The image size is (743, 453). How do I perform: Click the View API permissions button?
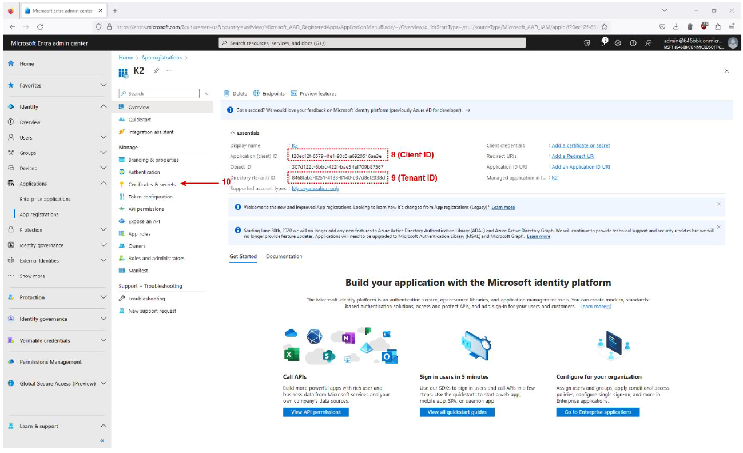coord(315,412)
